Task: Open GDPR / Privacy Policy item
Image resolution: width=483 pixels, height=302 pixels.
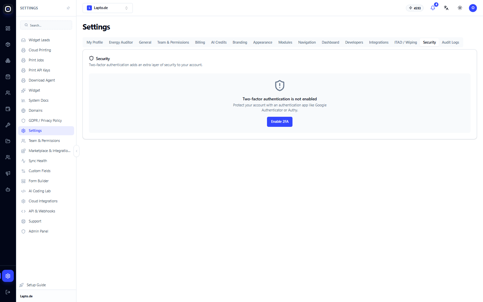Action: (x=46, y=120)
